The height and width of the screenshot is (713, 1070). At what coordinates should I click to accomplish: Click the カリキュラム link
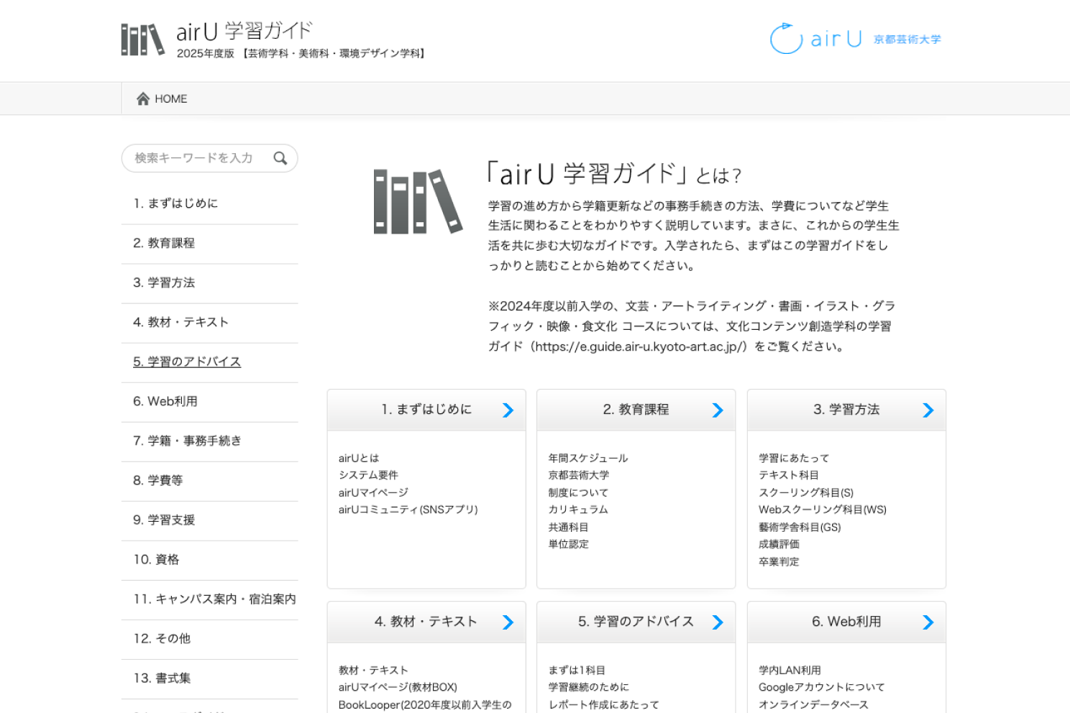coord(579,510)
